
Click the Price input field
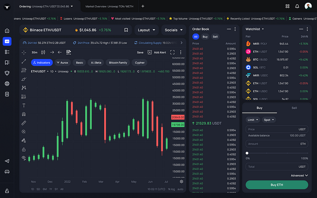click(277, 129)
